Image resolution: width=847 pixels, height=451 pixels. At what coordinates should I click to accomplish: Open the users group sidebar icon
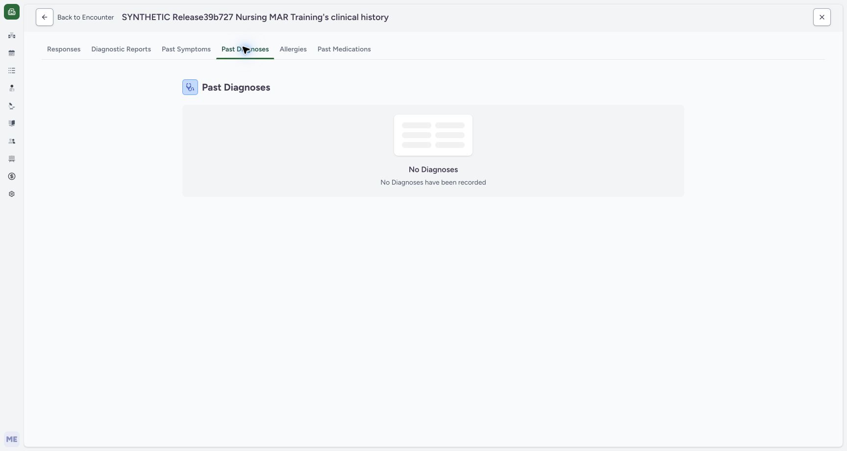(x=12, y=141)
